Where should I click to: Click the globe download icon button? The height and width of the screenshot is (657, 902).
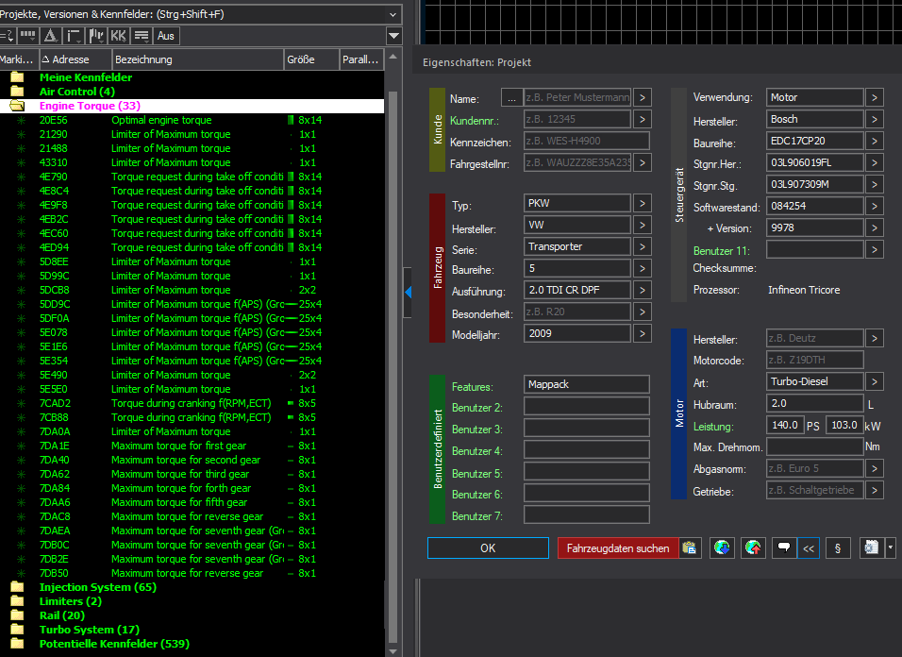click(722, 547)
